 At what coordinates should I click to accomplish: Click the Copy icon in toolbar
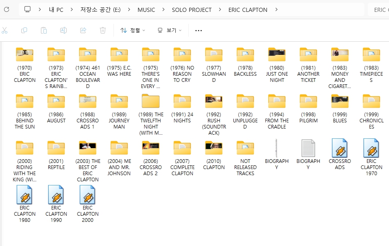click(x=24, y=30)
